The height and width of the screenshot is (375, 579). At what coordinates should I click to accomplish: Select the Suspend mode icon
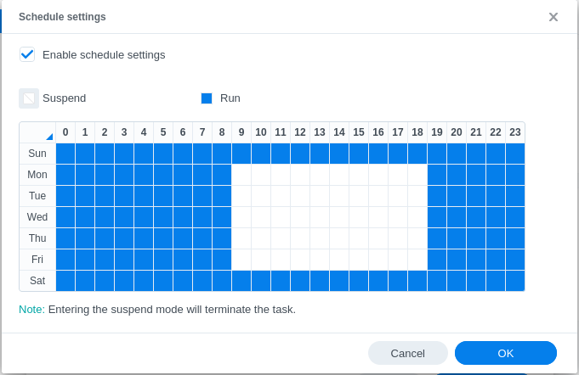(x=29, y=98)
